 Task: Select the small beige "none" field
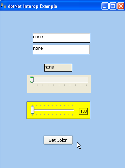coord(58,67)
